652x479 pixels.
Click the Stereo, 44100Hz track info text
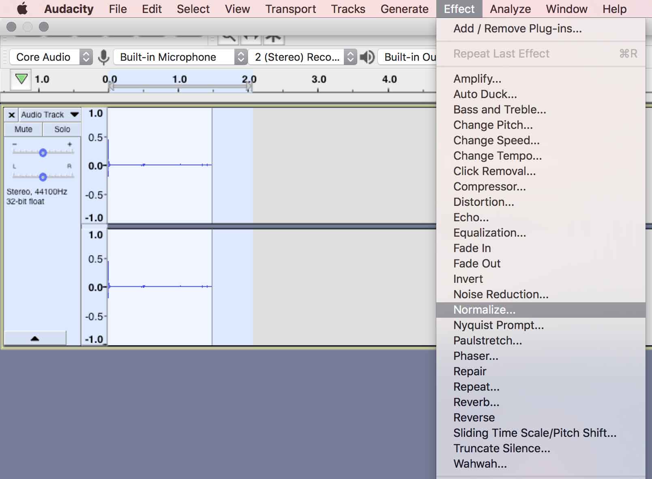36,192
